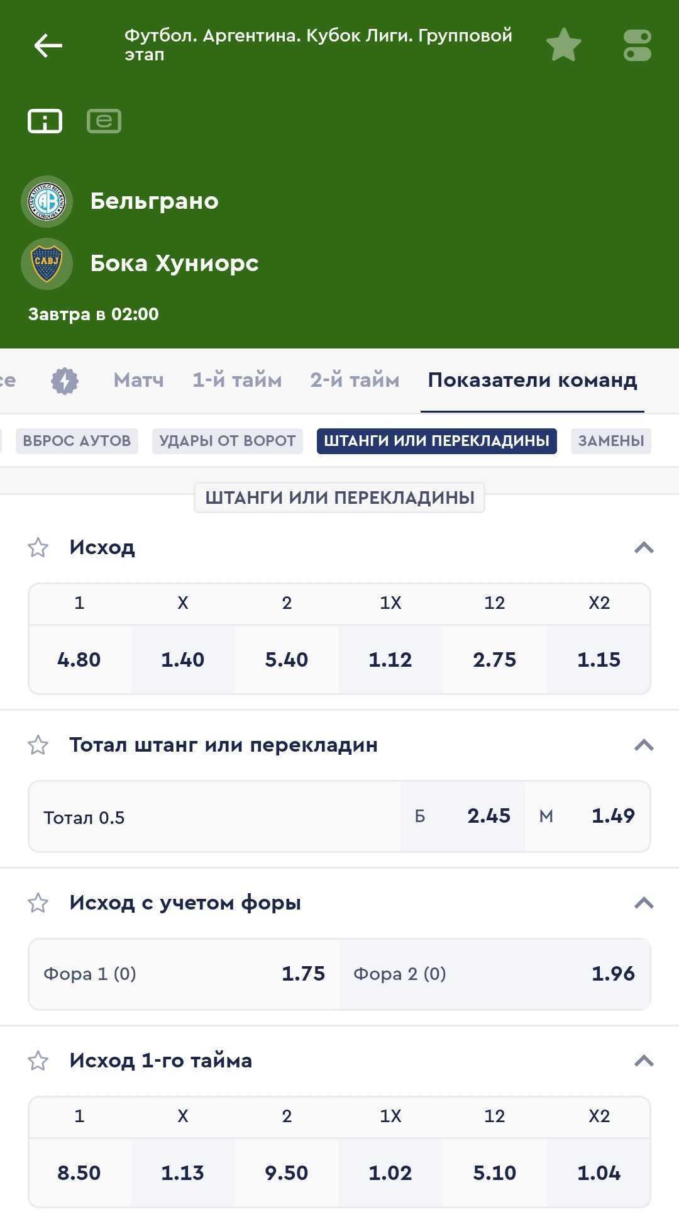Favorite the Исход market with its star
The width and height of the screenshot is (679, 1219).
point(38,547)
